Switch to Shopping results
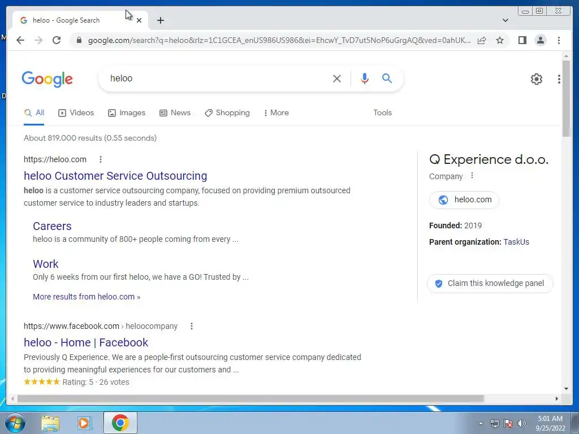Image resolution: width=579 pixels, height=434 pixels. coord(227,113)
